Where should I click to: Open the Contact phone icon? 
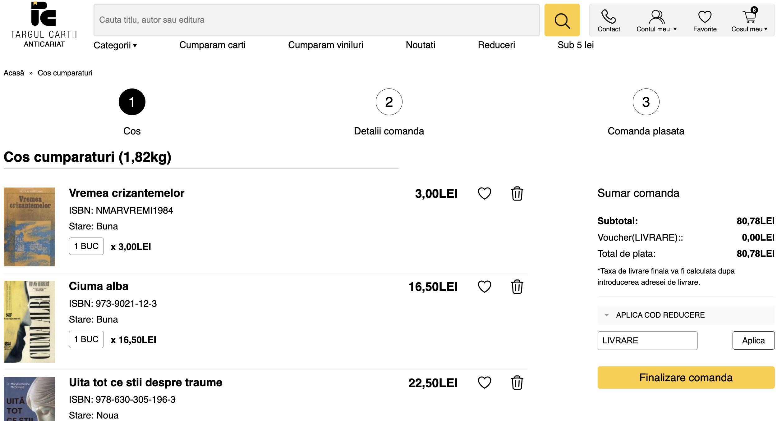608,17
